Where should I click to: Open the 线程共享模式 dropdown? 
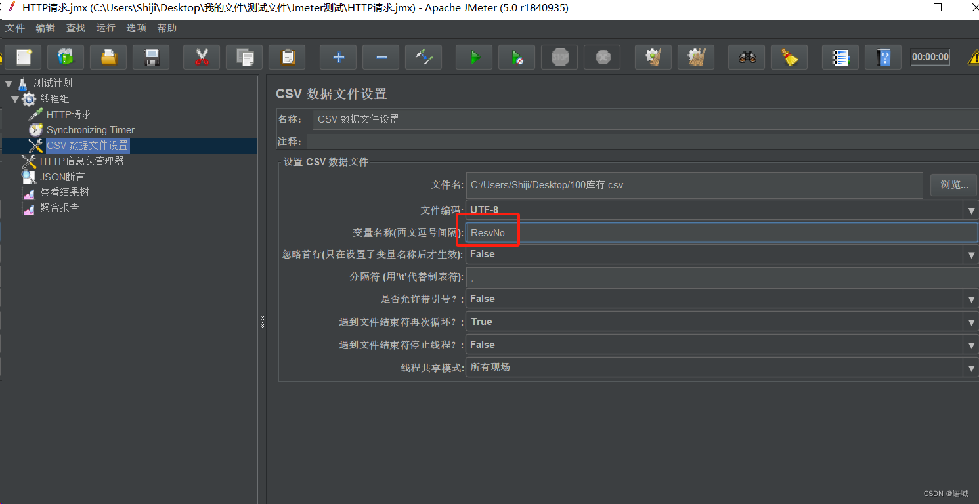click(x=971, y=368)
